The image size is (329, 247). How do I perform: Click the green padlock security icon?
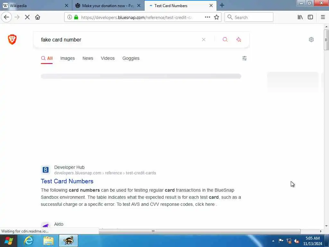pos(76,17)
